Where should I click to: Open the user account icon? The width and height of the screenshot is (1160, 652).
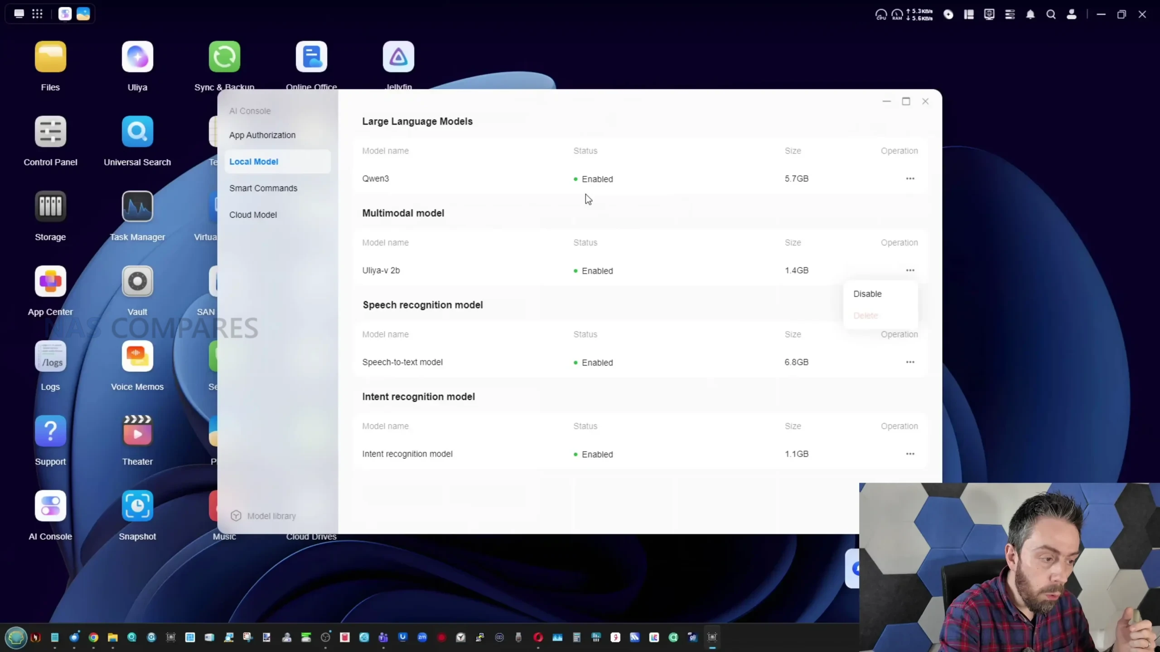[x=1072, y=14]
